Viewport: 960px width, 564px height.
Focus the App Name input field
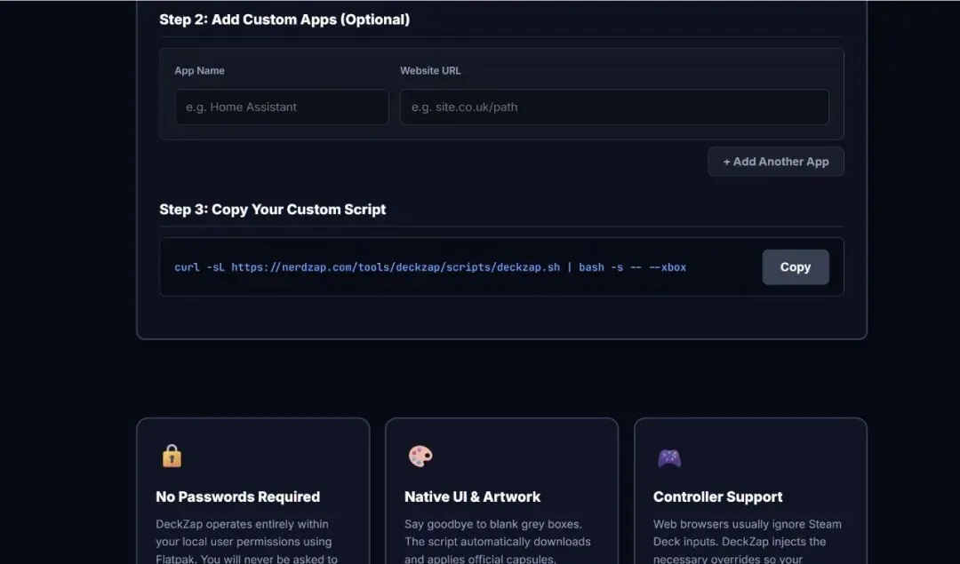click(282, 107)
